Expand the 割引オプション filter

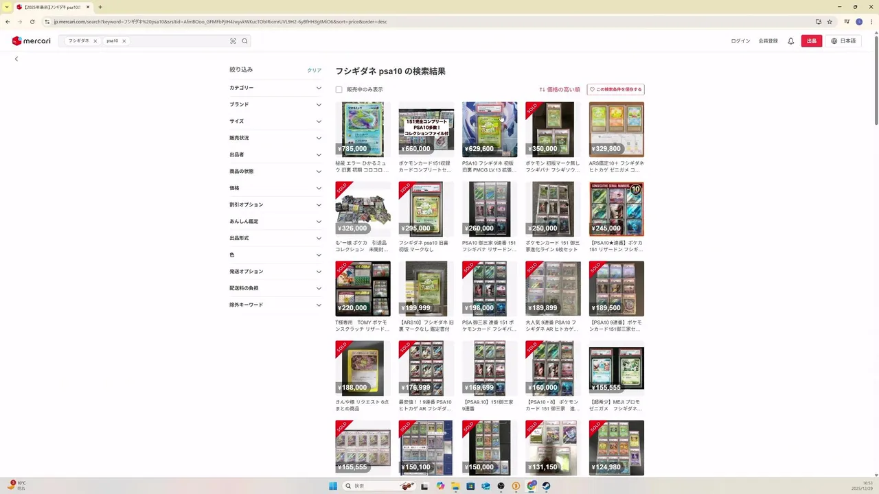tap(275, 204)
